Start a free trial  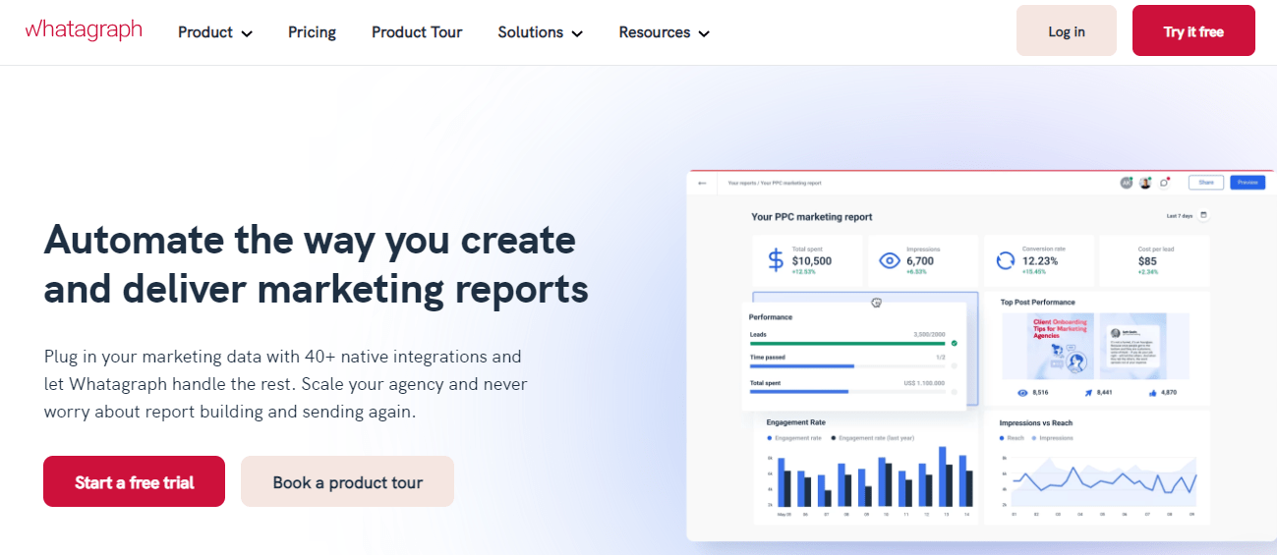(134, 481)
